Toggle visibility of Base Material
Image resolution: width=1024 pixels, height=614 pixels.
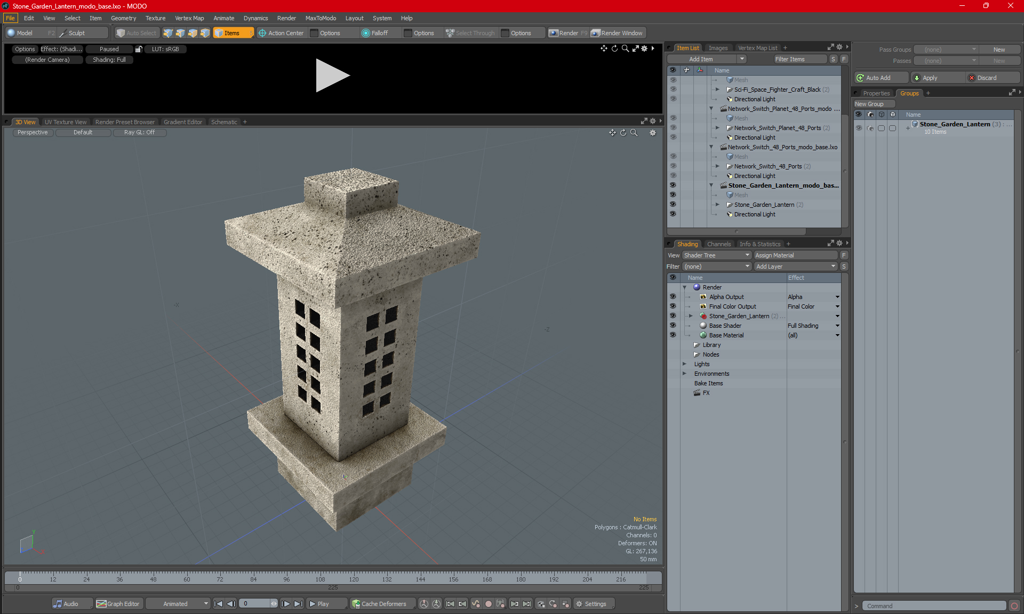click(673, 335)
